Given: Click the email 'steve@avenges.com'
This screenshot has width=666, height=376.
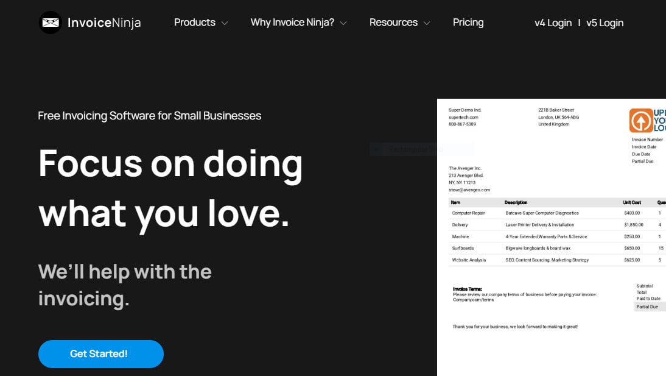Looking at the screenshot, I should tap(469, 190).
